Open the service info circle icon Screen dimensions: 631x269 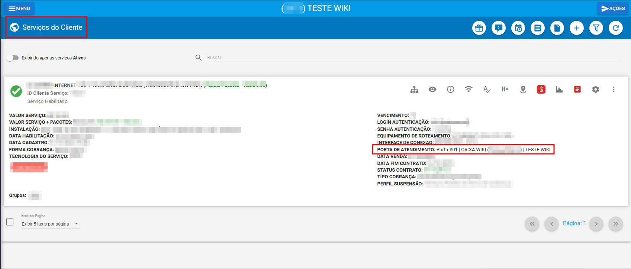(x=451, y=90)
